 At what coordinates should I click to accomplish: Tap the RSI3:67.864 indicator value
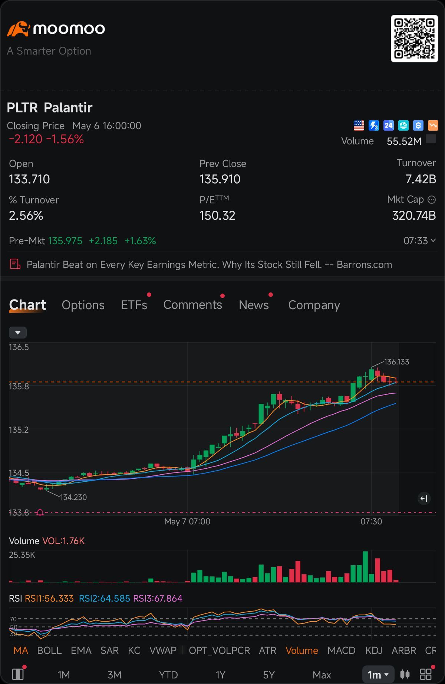coord(158,598)
